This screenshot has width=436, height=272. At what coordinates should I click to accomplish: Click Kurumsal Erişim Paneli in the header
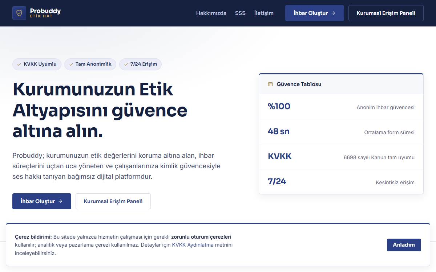coord(386,13)
